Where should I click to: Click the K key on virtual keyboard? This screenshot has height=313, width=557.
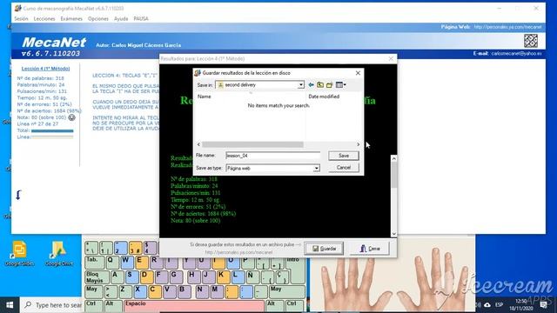point(224,277)
